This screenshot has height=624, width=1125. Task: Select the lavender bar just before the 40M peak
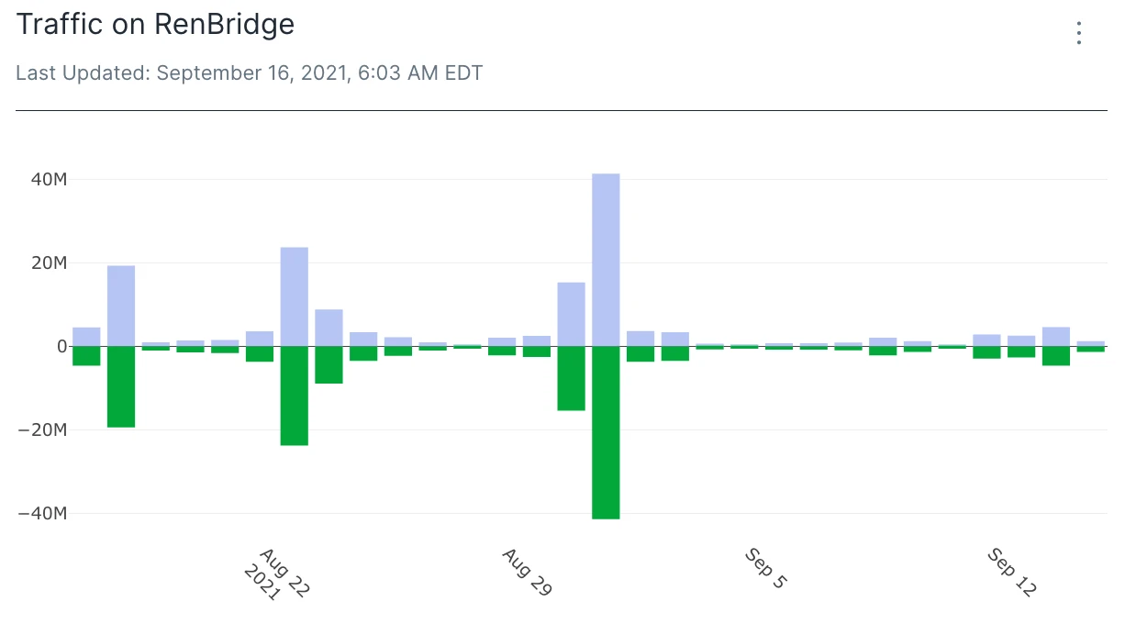[x=571, y=314]
